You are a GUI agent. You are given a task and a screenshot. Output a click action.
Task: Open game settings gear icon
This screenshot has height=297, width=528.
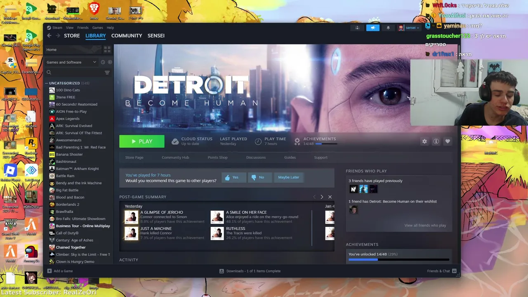click(424, 141)
